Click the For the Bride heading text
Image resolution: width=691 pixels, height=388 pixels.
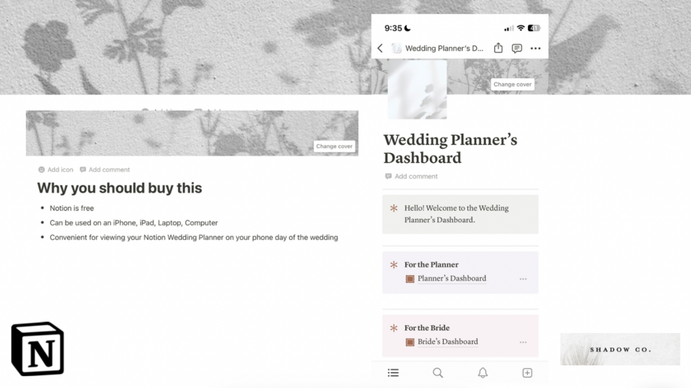(x=427, y=328)
